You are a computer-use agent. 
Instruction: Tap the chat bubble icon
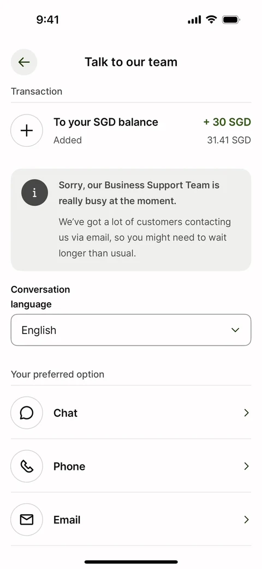[27, 412]
